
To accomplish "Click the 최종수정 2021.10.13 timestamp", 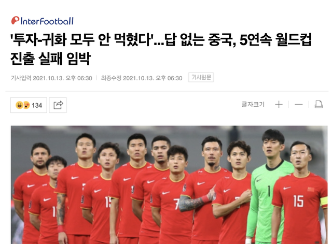I will (142, 78).
